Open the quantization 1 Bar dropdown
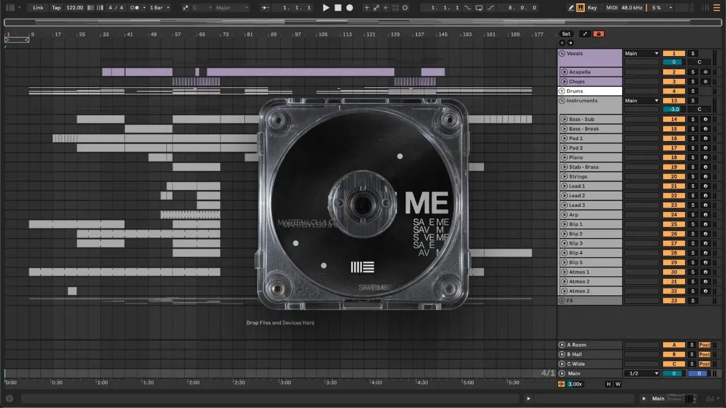Screen dimensions: 726x408 click(160, 8)
